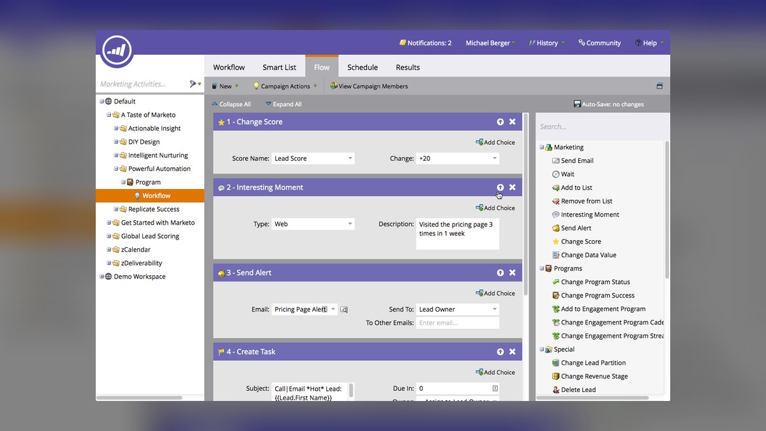
Task: Switch to the Smart List tab
Action: (280, 67)
